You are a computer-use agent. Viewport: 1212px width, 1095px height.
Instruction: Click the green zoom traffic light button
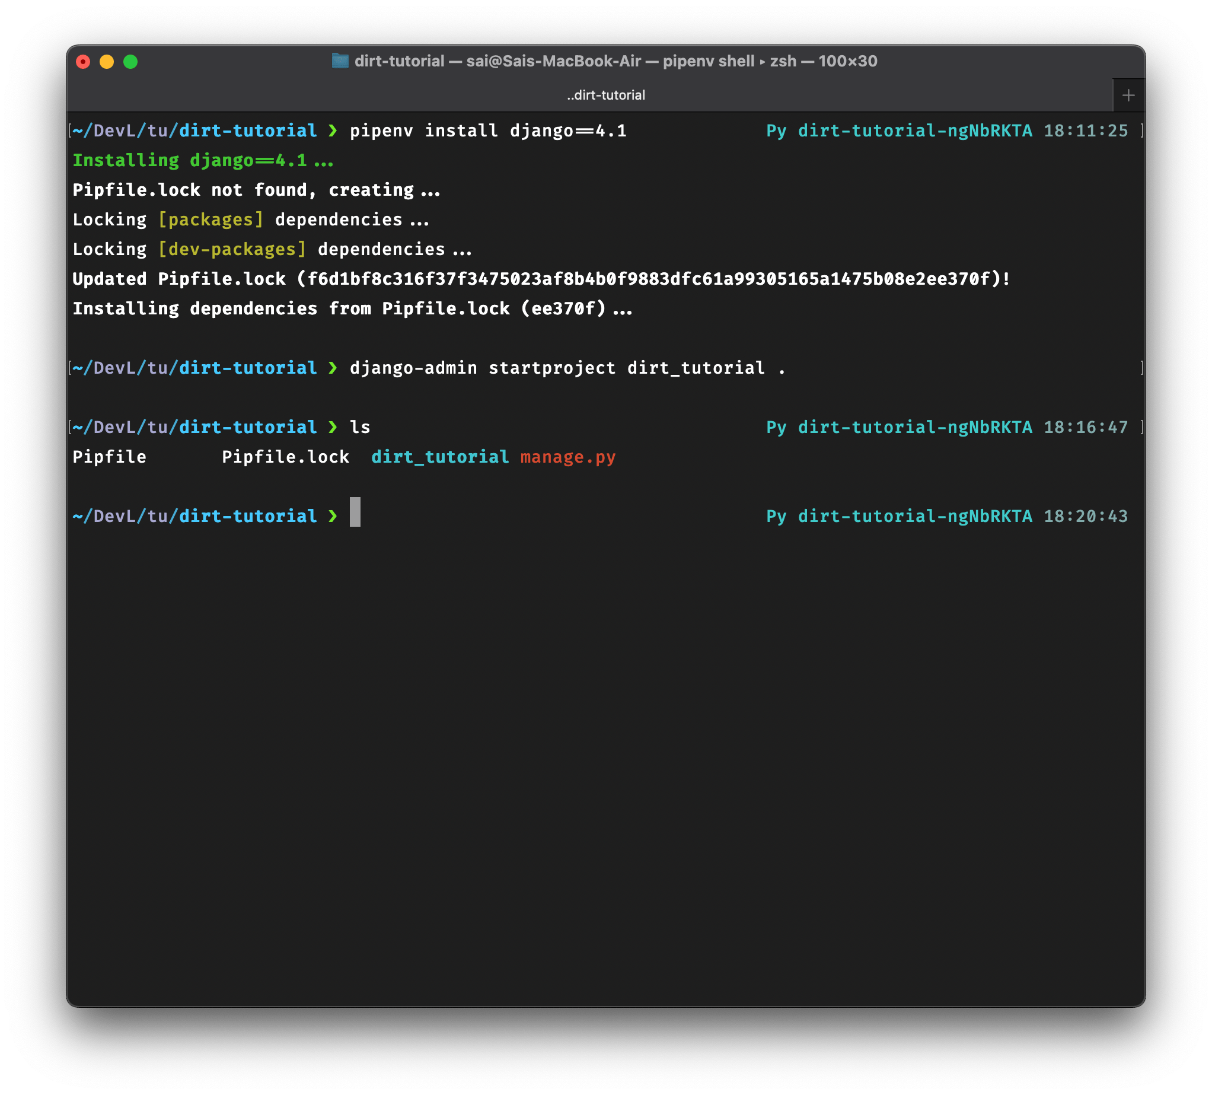[131, 61]
